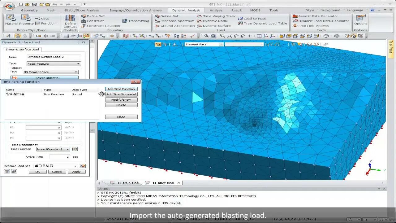Click Add Time Sinusoidal button
This screenshot has height=223, width=396.
tap(121, 94)
